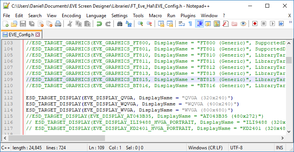Screen dimensions: 294x152
Task: Click the Windows (CR LF) status entry
Action: pos(205,148)
